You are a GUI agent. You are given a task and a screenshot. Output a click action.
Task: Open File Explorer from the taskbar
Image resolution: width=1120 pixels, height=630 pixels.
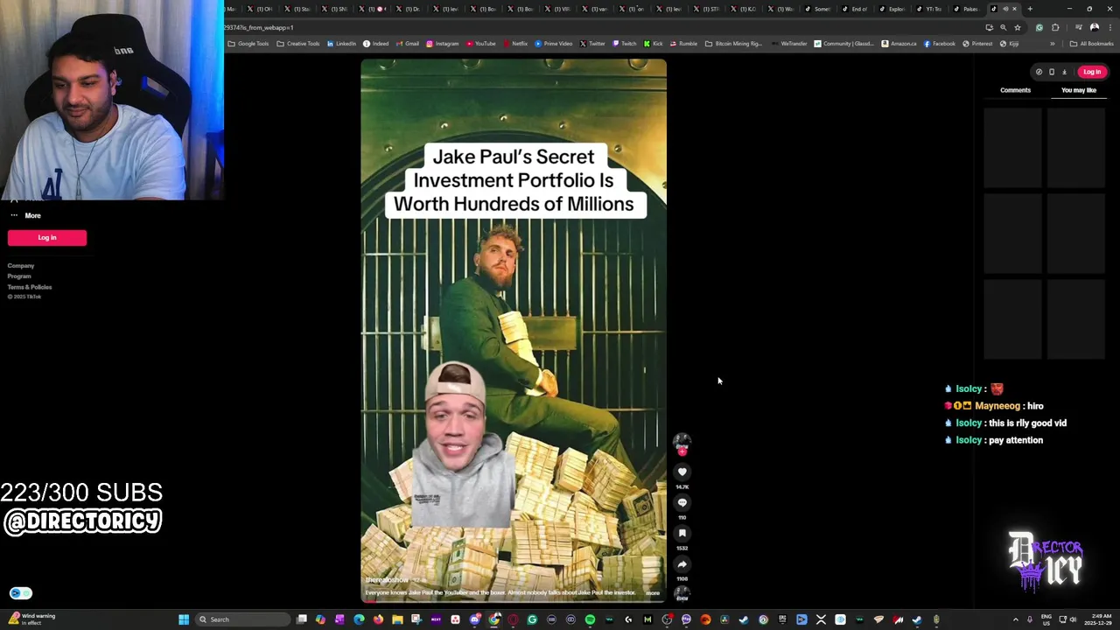397,619
